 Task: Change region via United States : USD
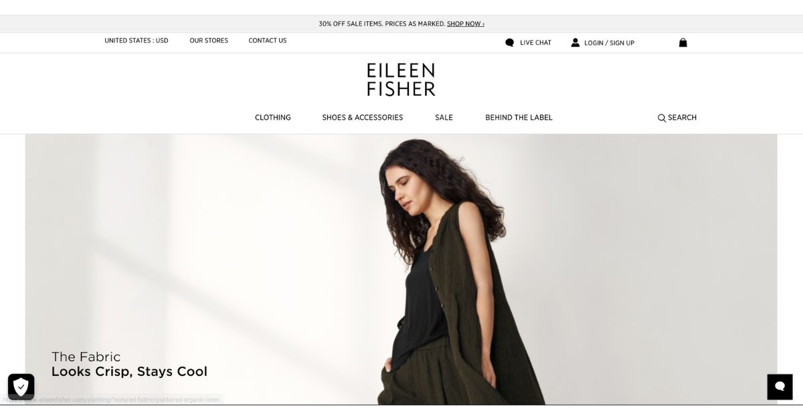(137, 41)
